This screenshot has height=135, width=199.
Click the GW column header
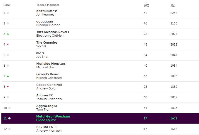click(146, 5)
